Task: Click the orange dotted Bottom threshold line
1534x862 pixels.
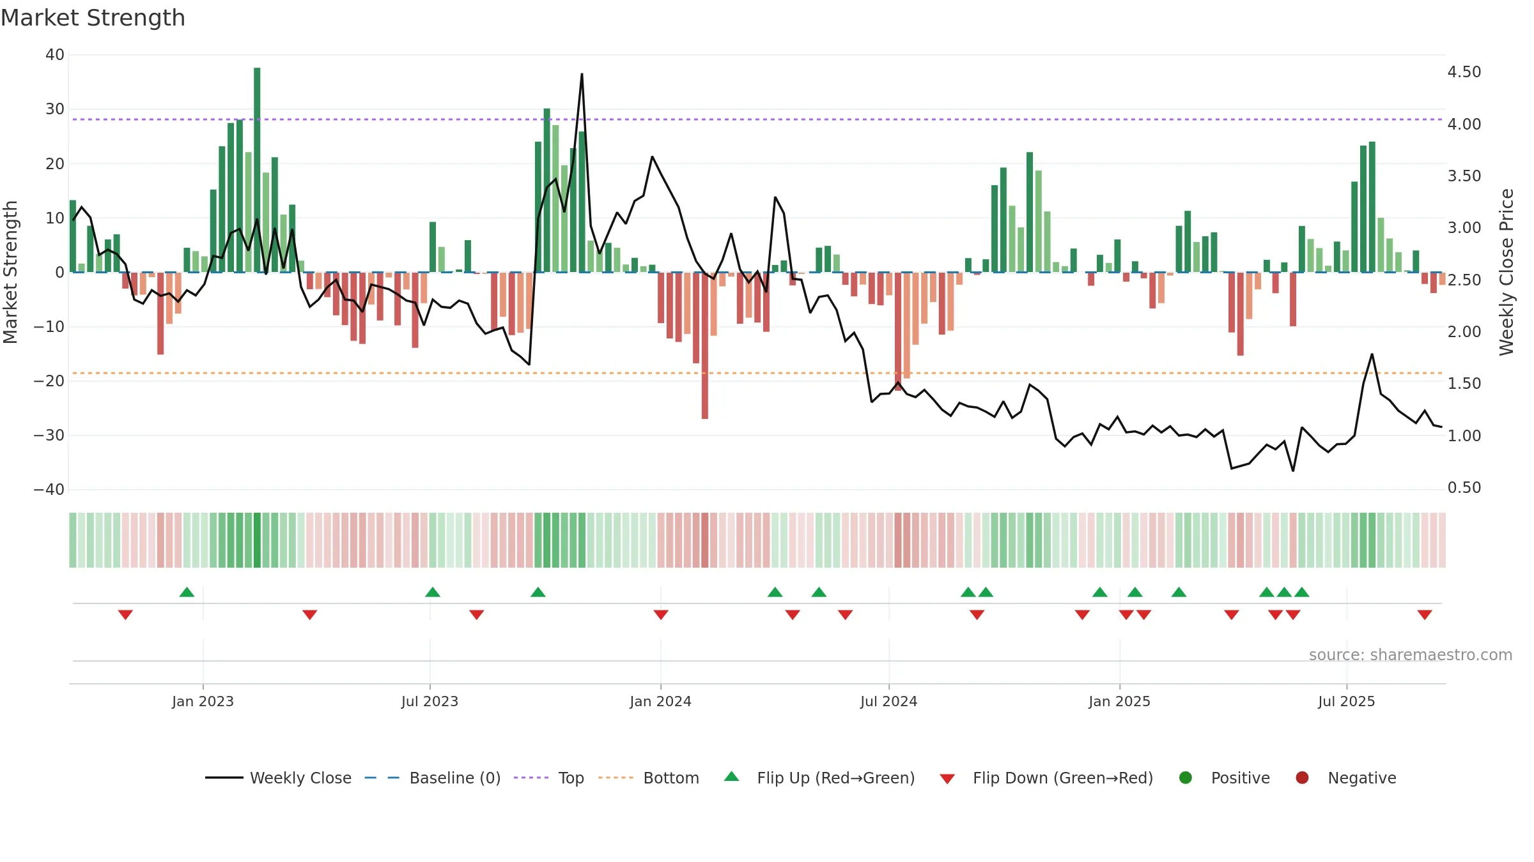Action: click(757, 373)
